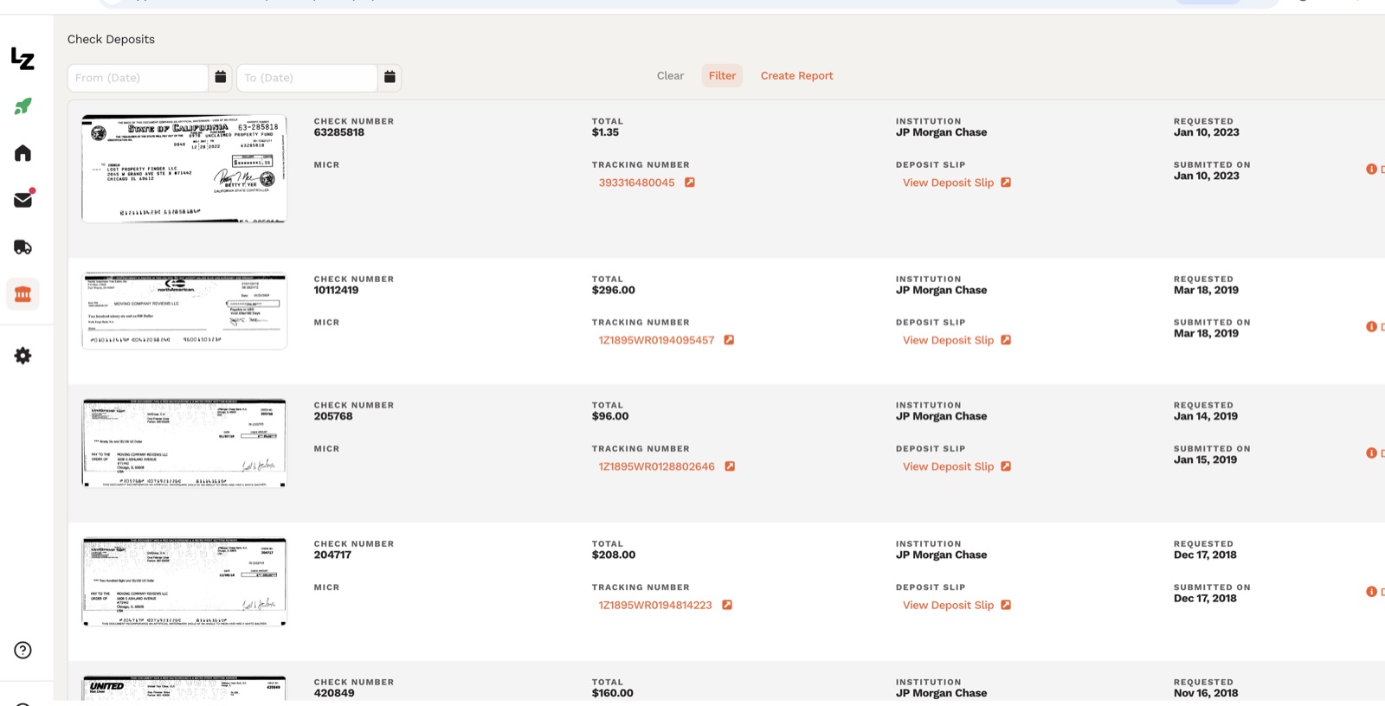Viewport: 1385px width, 706px height.
Task: Click the From (Date) input field
Action: click(138, 77)
